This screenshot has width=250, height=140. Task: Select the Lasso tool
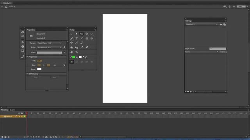coord(92,34)
